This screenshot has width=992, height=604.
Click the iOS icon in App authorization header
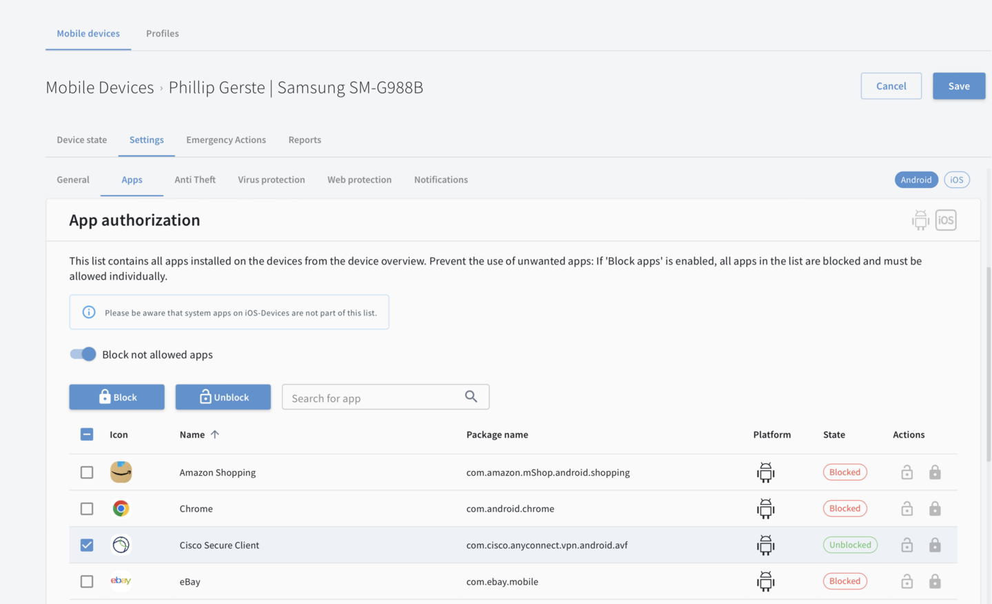coord(946,220)
